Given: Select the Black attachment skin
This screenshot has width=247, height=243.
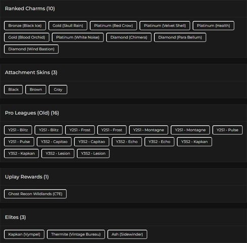Looking at the screenshot, I should point(13,89).
